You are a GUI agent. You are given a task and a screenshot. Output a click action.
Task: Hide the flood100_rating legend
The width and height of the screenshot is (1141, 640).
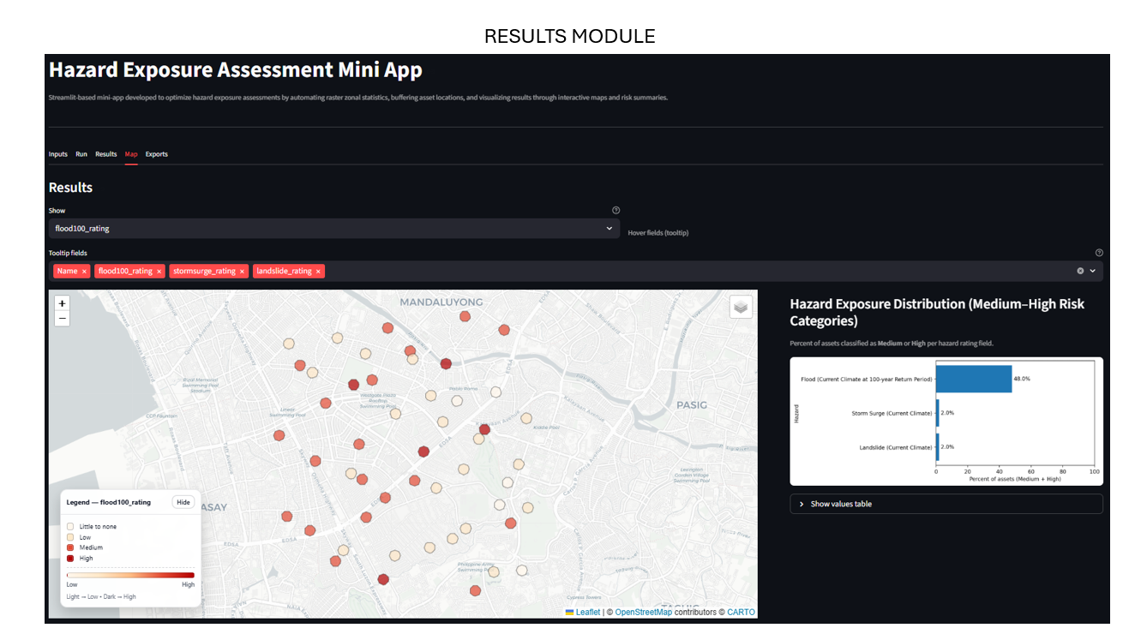point(183,501)
